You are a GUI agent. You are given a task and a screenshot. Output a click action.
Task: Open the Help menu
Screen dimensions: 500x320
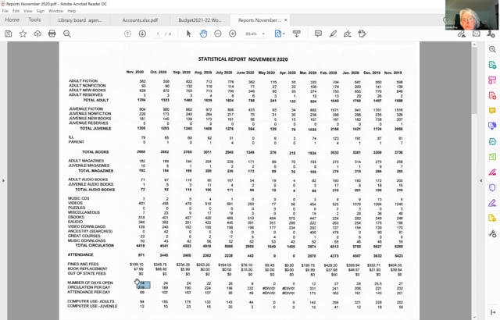[71, 11]
